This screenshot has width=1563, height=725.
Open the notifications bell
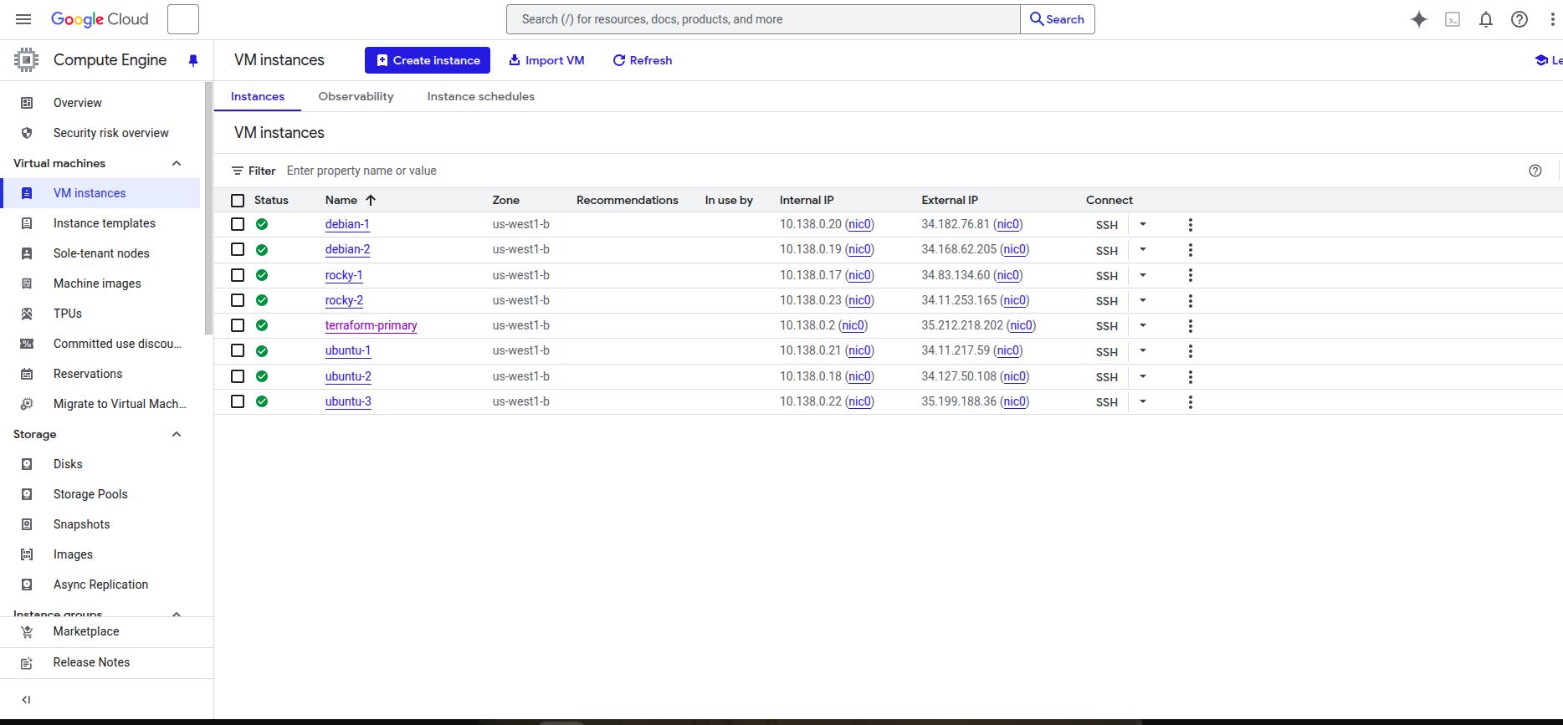[1486, 19]
